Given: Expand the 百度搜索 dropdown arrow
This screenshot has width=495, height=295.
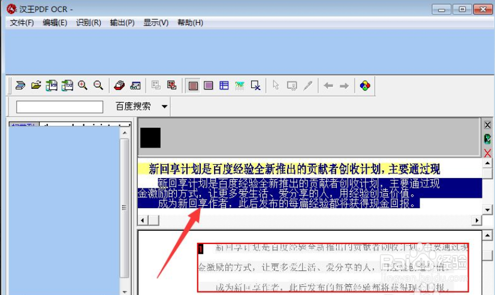Looking at the screenshot, I should 164,107.
